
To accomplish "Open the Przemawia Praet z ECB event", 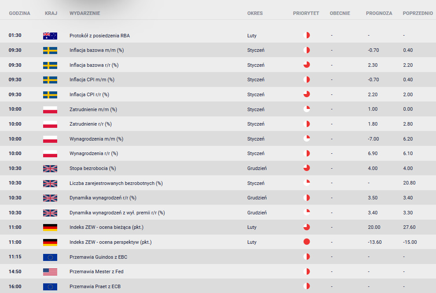I will point(95,286).
